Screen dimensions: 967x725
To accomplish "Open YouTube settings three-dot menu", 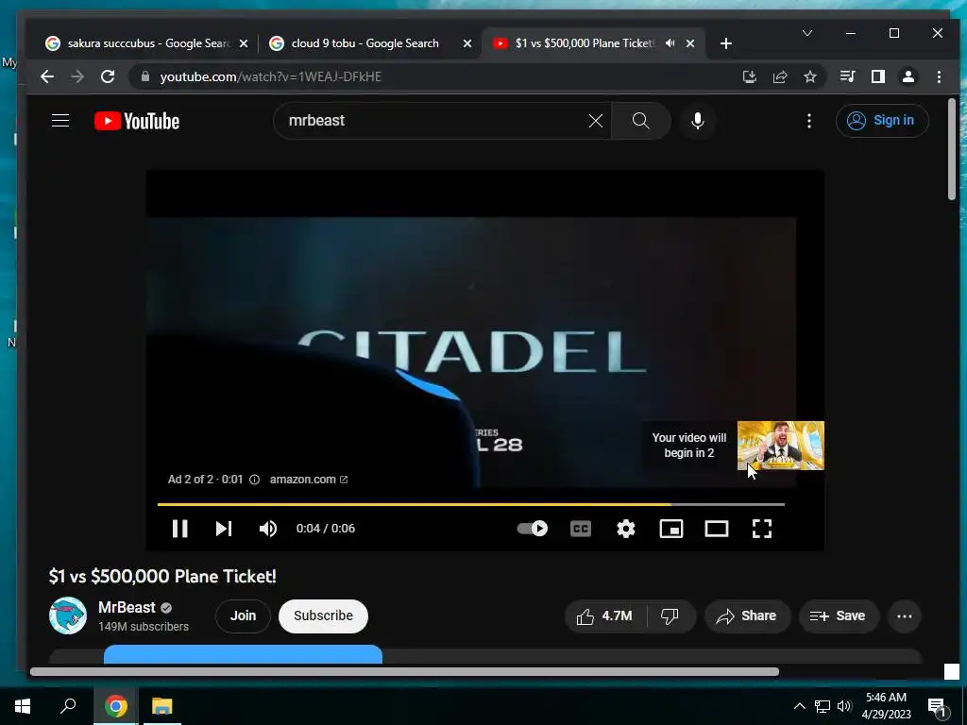I will (x=809, y=121).
